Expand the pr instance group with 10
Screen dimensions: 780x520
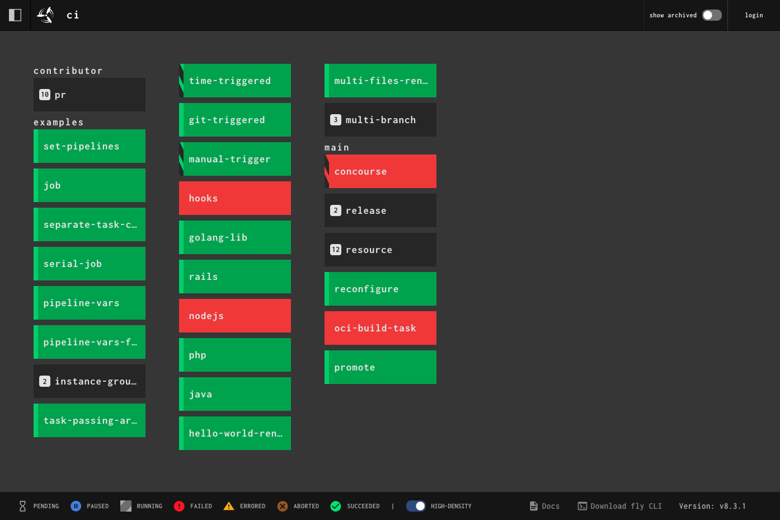[x=90, y=95]
